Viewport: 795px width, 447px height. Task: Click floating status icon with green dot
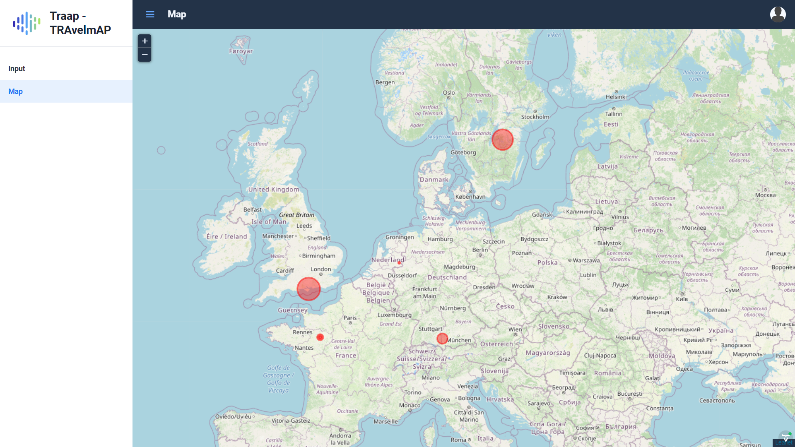(x=785, y=437)
